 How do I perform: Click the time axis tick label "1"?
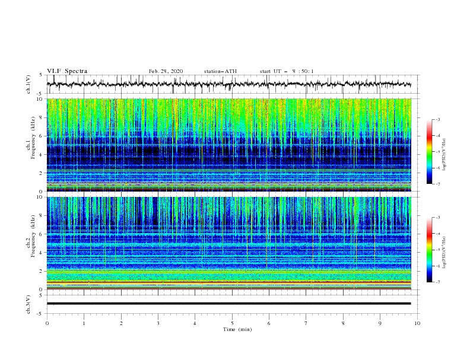pos(84,323)
